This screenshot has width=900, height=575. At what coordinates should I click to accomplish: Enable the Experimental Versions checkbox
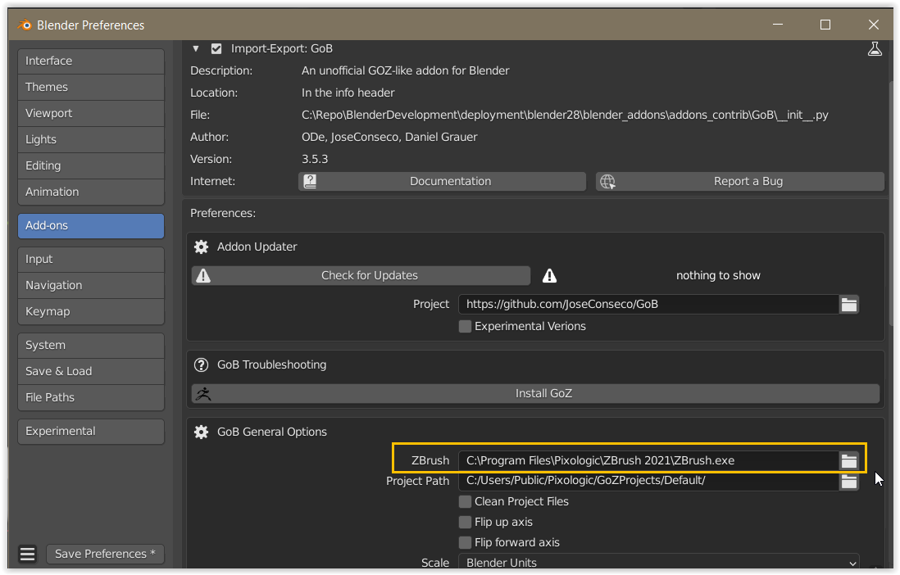466,326
